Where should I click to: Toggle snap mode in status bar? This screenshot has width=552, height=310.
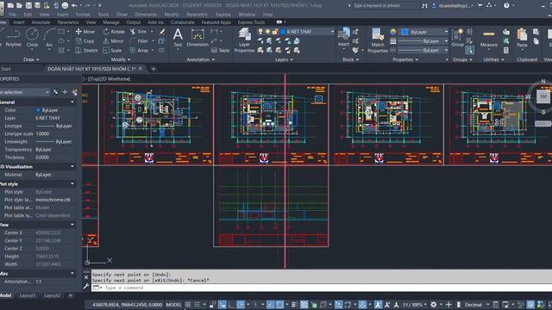198,304
